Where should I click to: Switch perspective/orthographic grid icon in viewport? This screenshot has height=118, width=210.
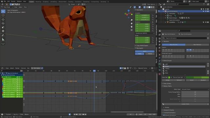(132, 30)
